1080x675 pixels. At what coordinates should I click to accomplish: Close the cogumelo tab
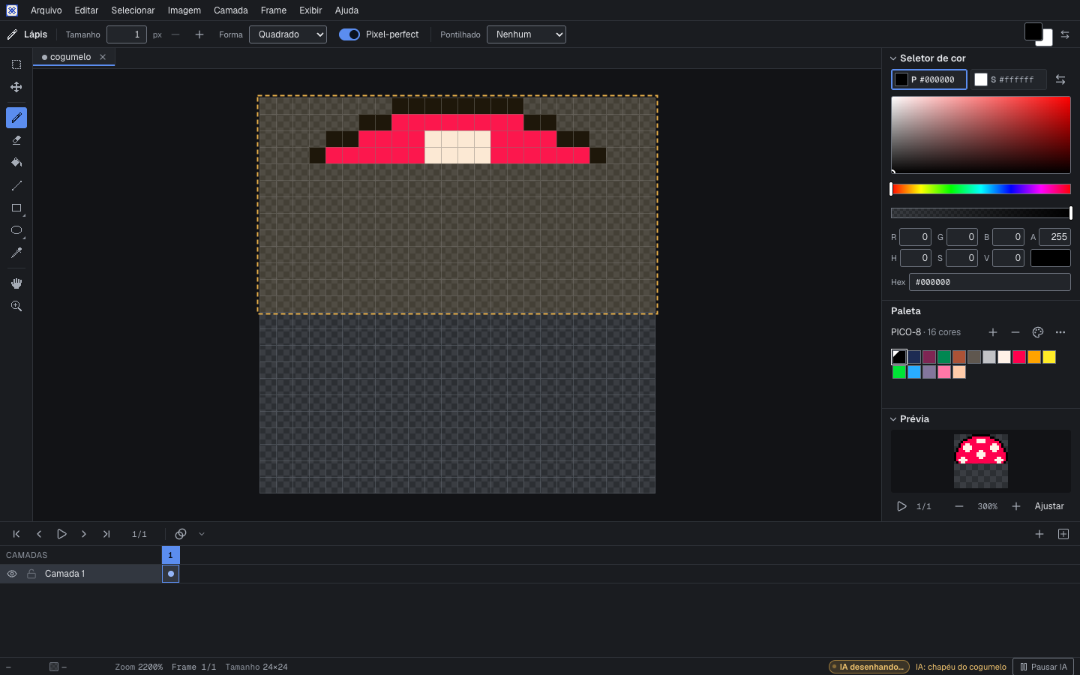pyautogui.click(x=103, y=57)
